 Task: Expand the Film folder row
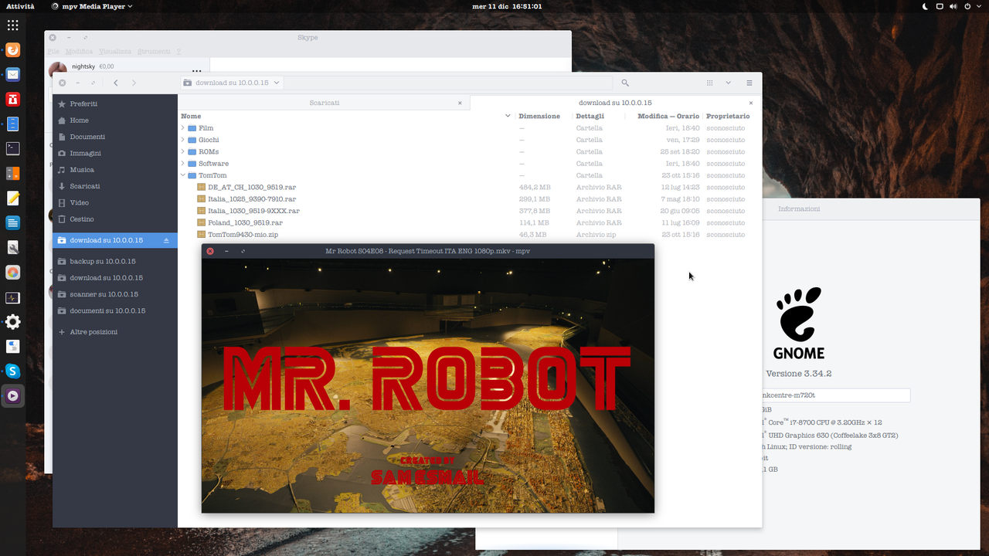click(183, 128)
